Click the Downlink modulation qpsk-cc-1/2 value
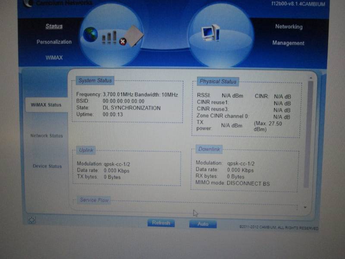 241,164
